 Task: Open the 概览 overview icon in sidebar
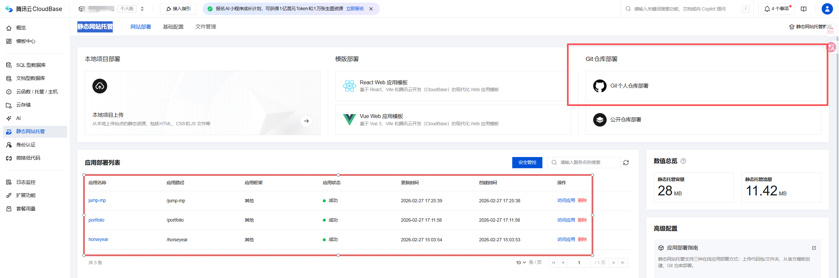click(9, 28)
